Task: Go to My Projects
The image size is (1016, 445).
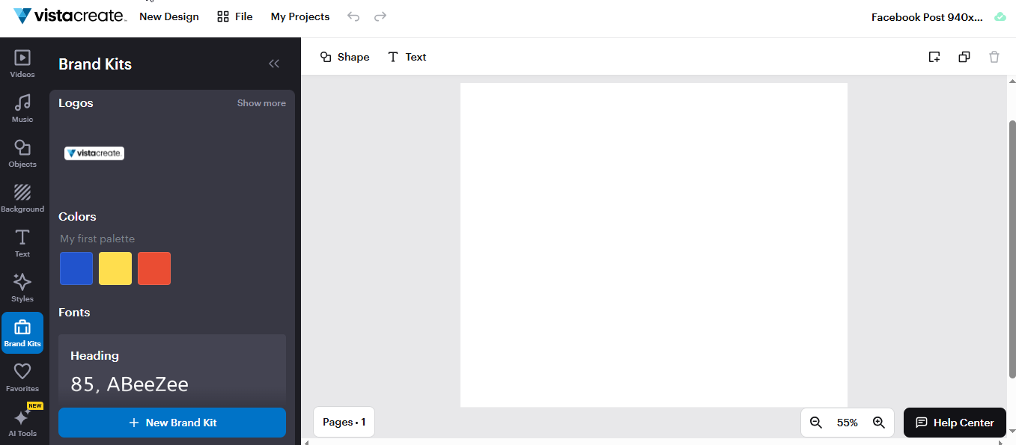Action: [300, 16]
